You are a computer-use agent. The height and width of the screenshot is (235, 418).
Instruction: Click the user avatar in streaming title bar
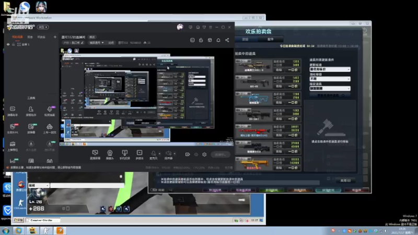pyautogui.click(x=180, y=27)
